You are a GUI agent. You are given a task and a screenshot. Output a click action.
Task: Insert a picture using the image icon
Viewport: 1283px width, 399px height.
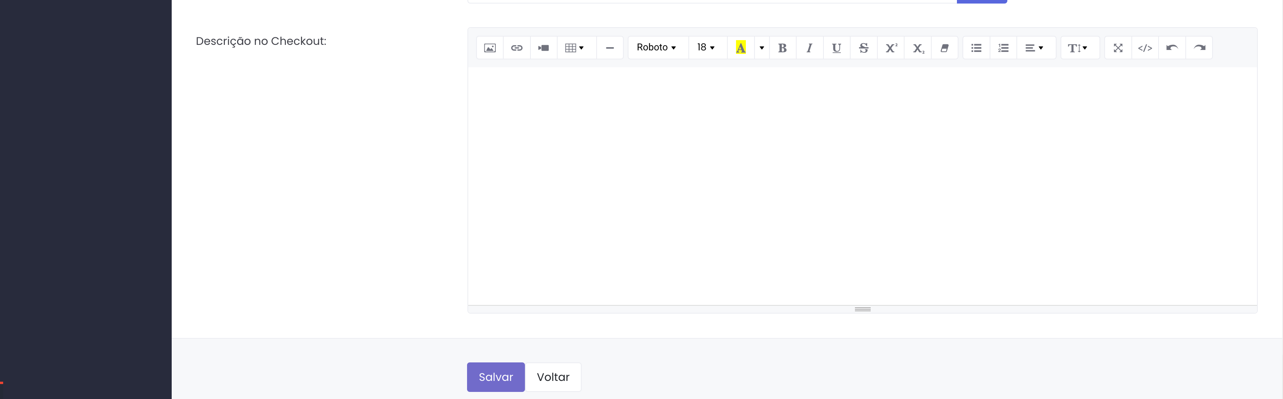click(489, 48)
